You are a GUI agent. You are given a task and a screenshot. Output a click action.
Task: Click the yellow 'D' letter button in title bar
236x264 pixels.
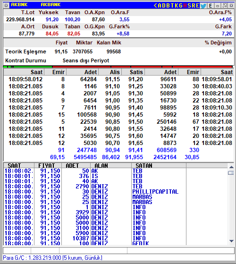[164, 6]
